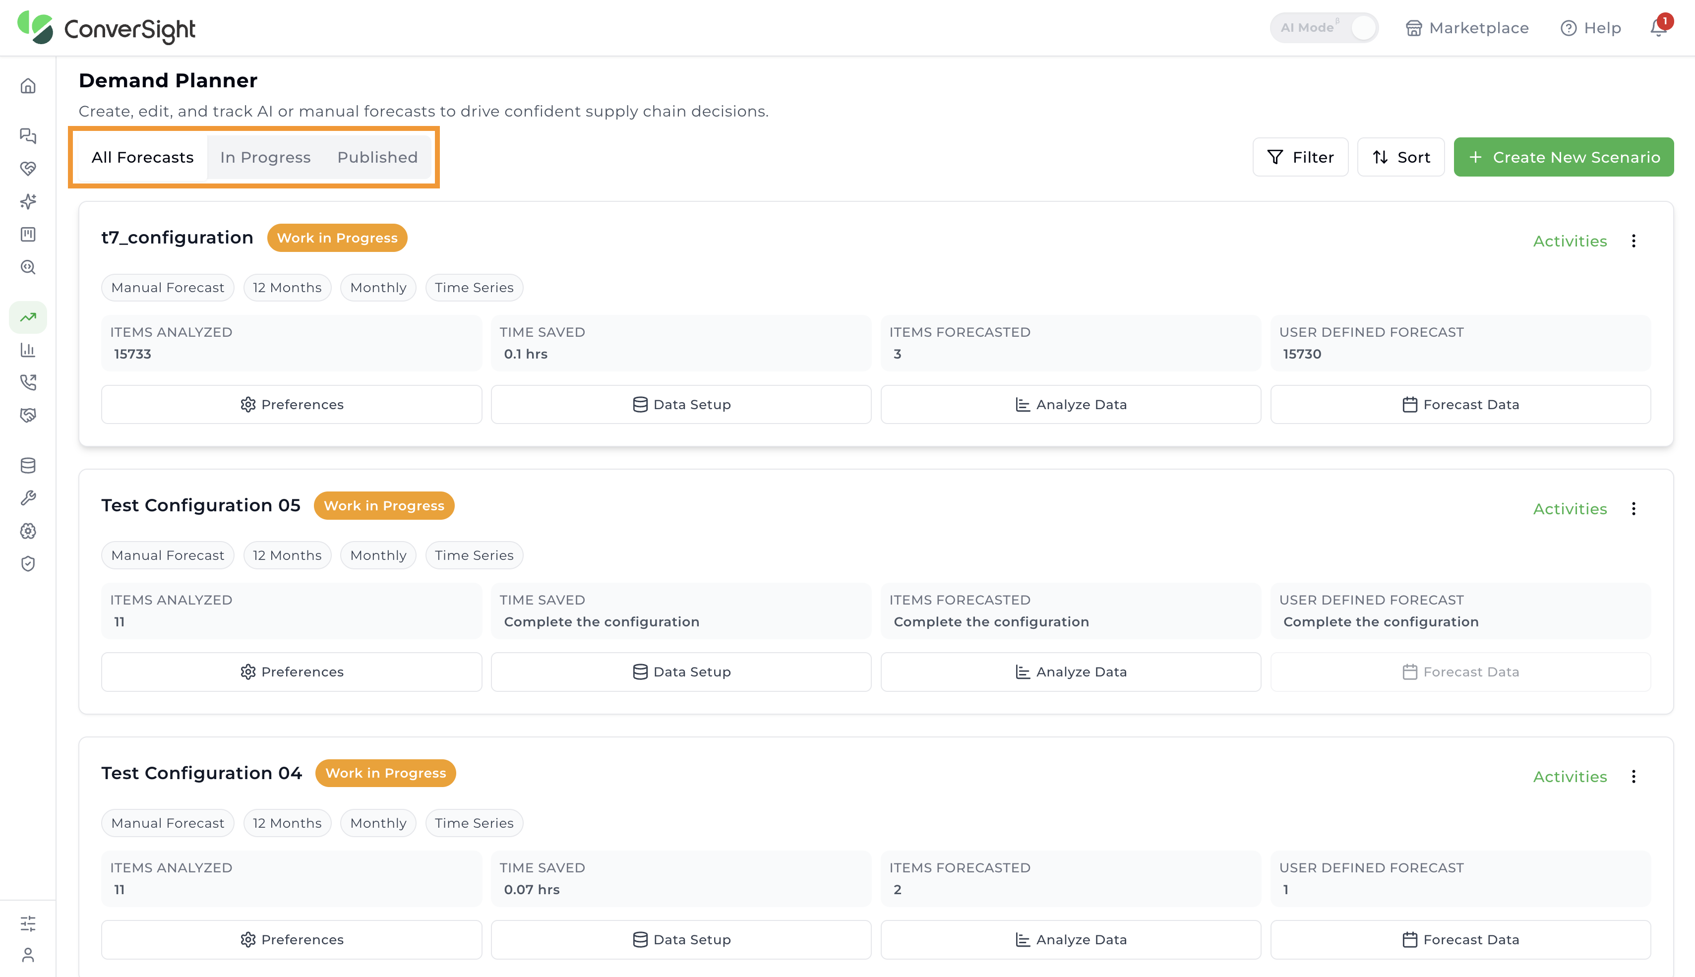Open the handshake sidebar icon
Viewport: 1695px width, 977px height.
[x=27, y=416]
